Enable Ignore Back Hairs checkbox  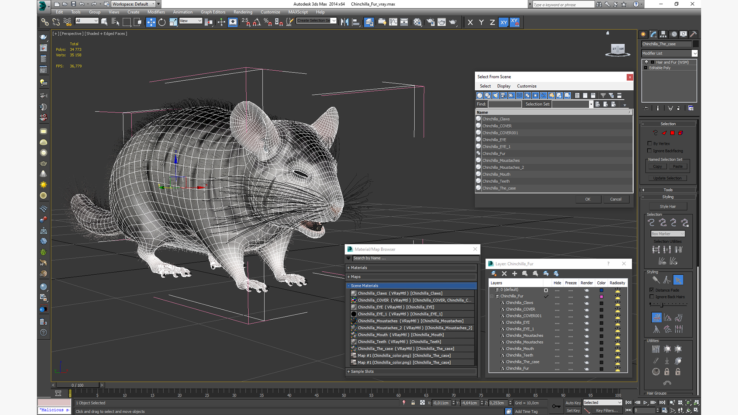pyautogui.click(x=652, y=297)
